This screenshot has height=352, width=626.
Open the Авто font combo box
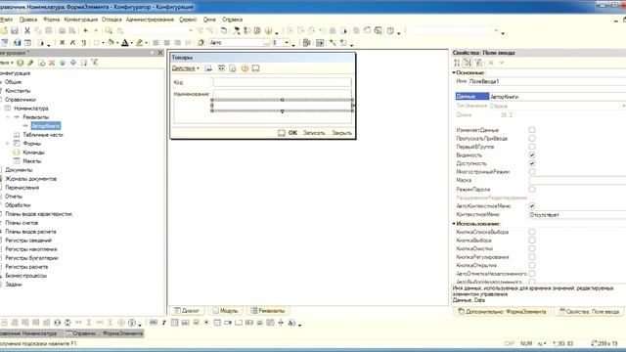pos(239,43)
